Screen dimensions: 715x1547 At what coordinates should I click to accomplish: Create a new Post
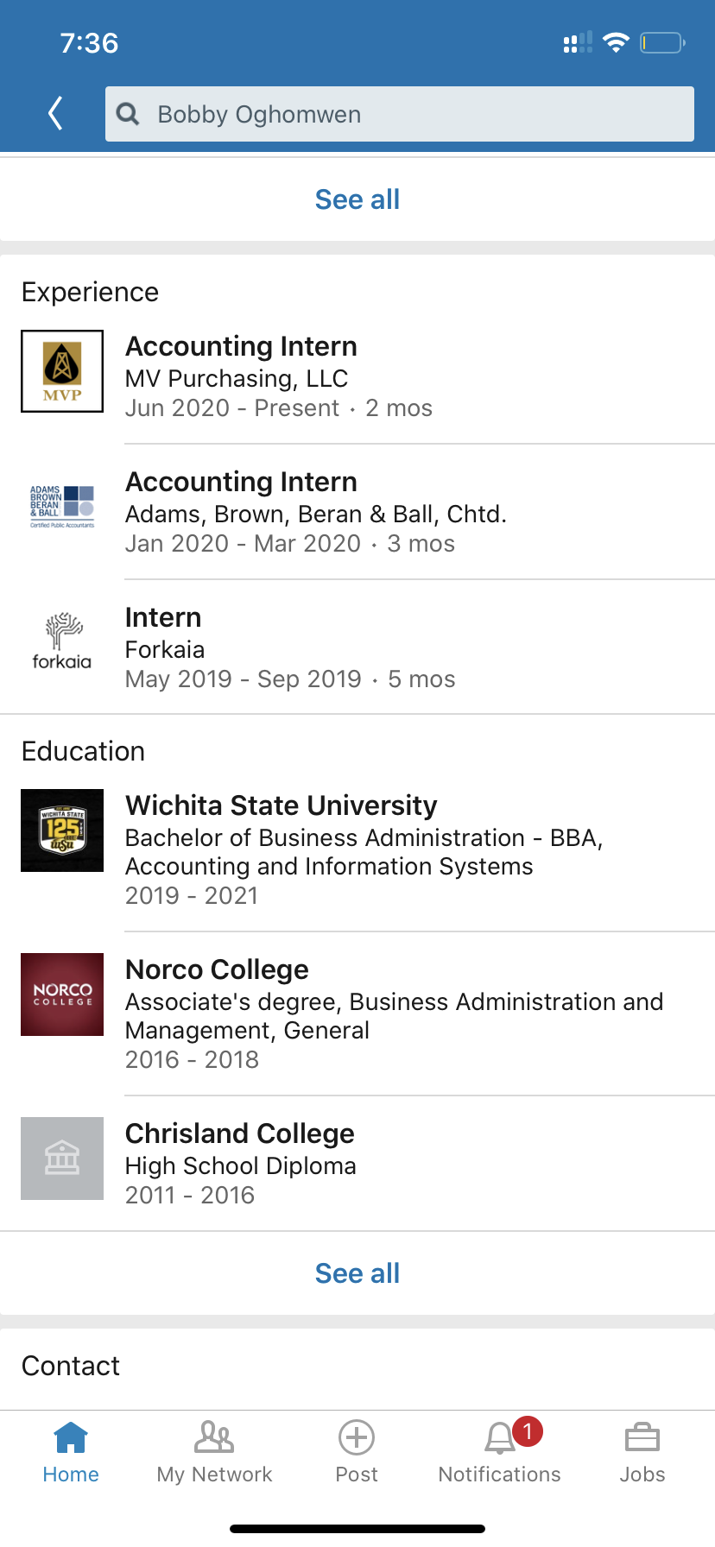[x=357, y=1452]
